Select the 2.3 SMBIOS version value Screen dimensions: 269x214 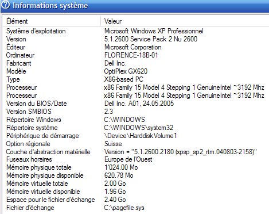click(x=108, y=112)
